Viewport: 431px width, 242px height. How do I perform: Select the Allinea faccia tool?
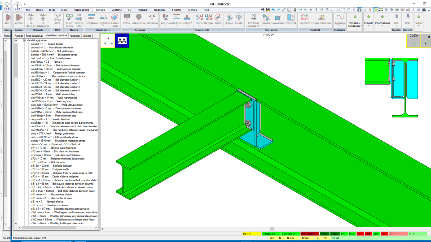pyautogui.click(x=114, y=20)
